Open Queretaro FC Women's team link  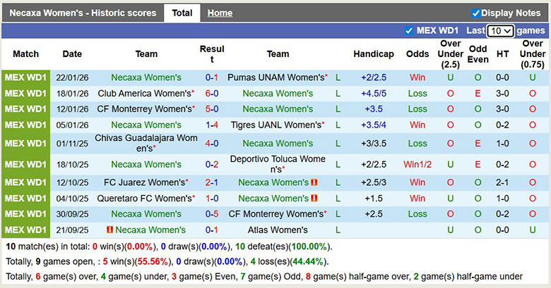tap(144, 198)
